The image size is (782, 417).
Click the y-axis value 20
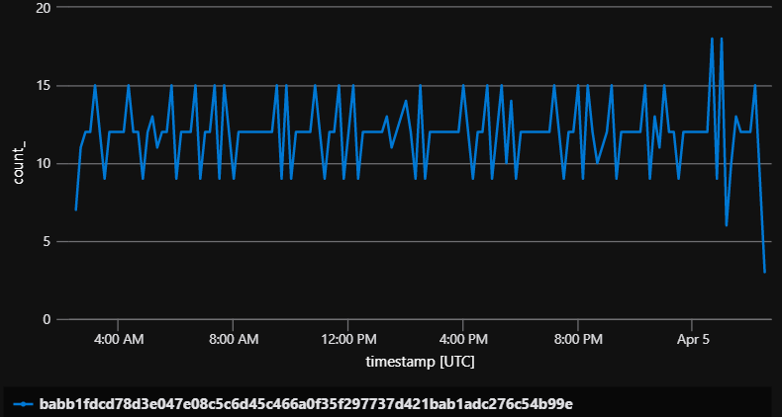pos(43,8)
